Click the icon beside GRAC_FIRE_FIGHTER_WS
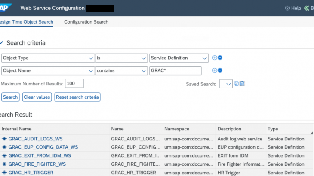Screen dimensions: 314x176 pos(4,164)
